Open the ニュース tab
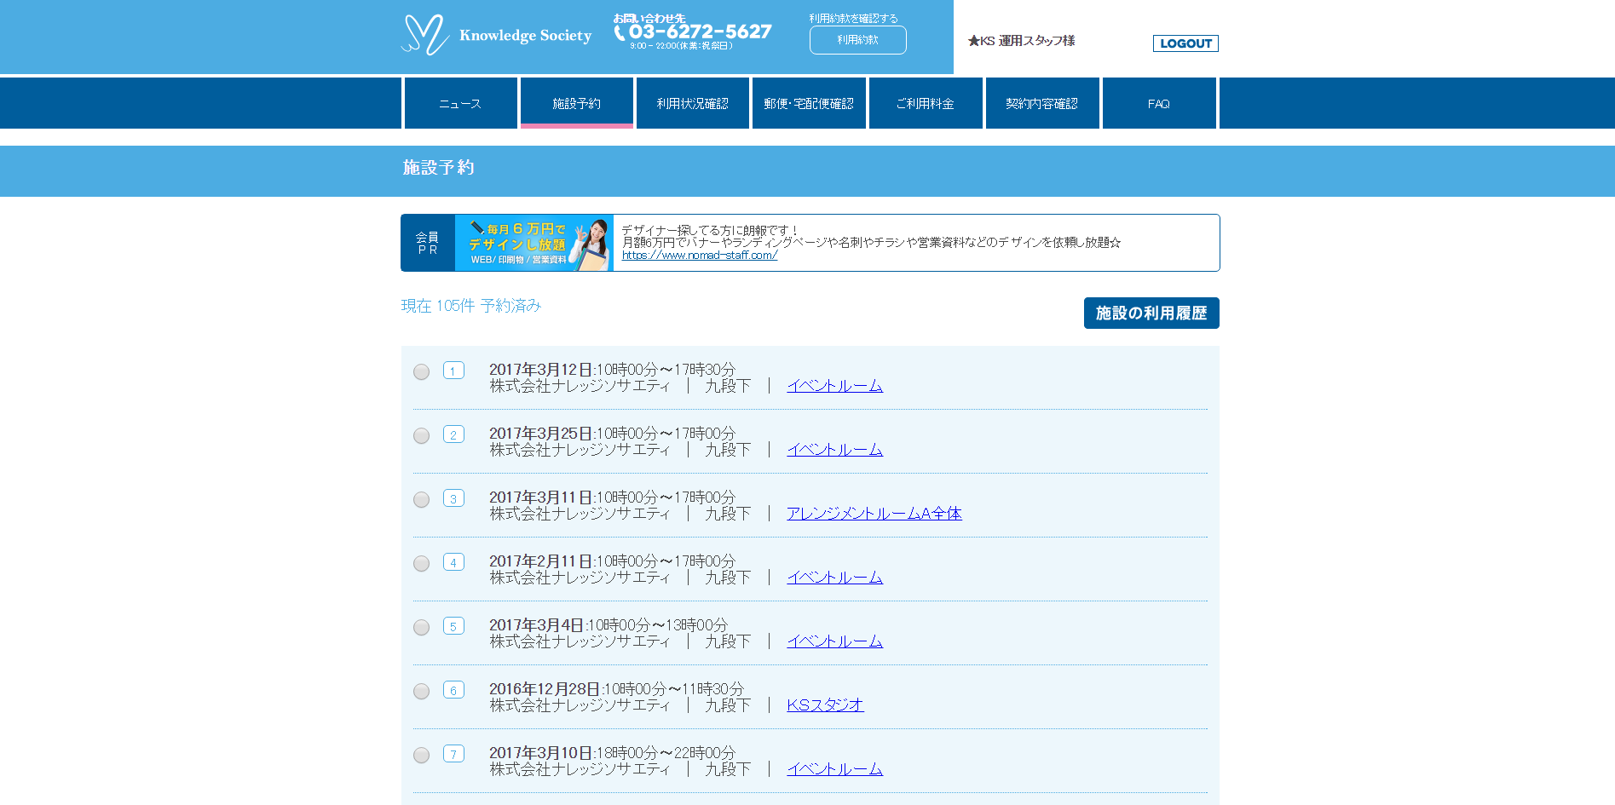This screenshot has height=805, width=1615. click(460, 103)
